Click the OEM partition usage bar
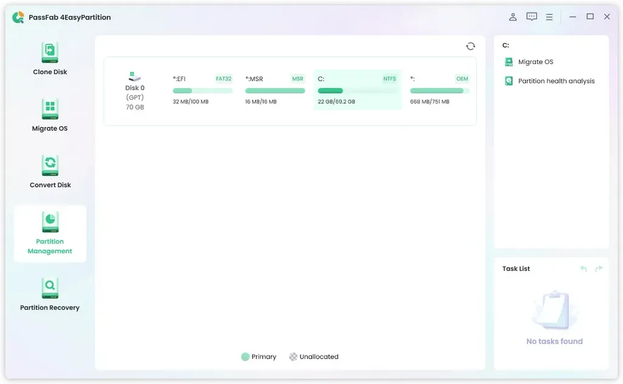The width and height of the screenshot is (623, 384). (x=439, y=91)
